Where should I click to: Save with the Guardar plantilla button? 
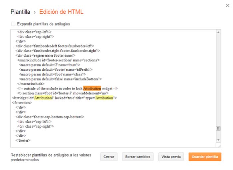coord(205,157)
